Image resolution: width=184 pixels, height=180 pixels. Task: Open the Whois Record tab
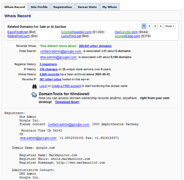[x=15, y=7]
